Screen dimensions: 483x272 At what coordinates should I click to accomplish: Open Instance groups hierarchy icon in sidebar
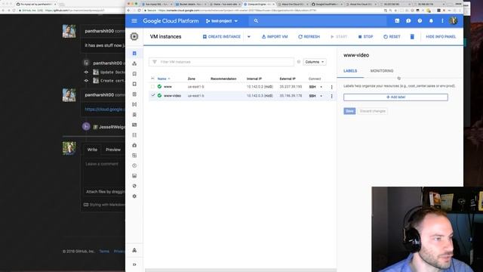coord(134,63)
